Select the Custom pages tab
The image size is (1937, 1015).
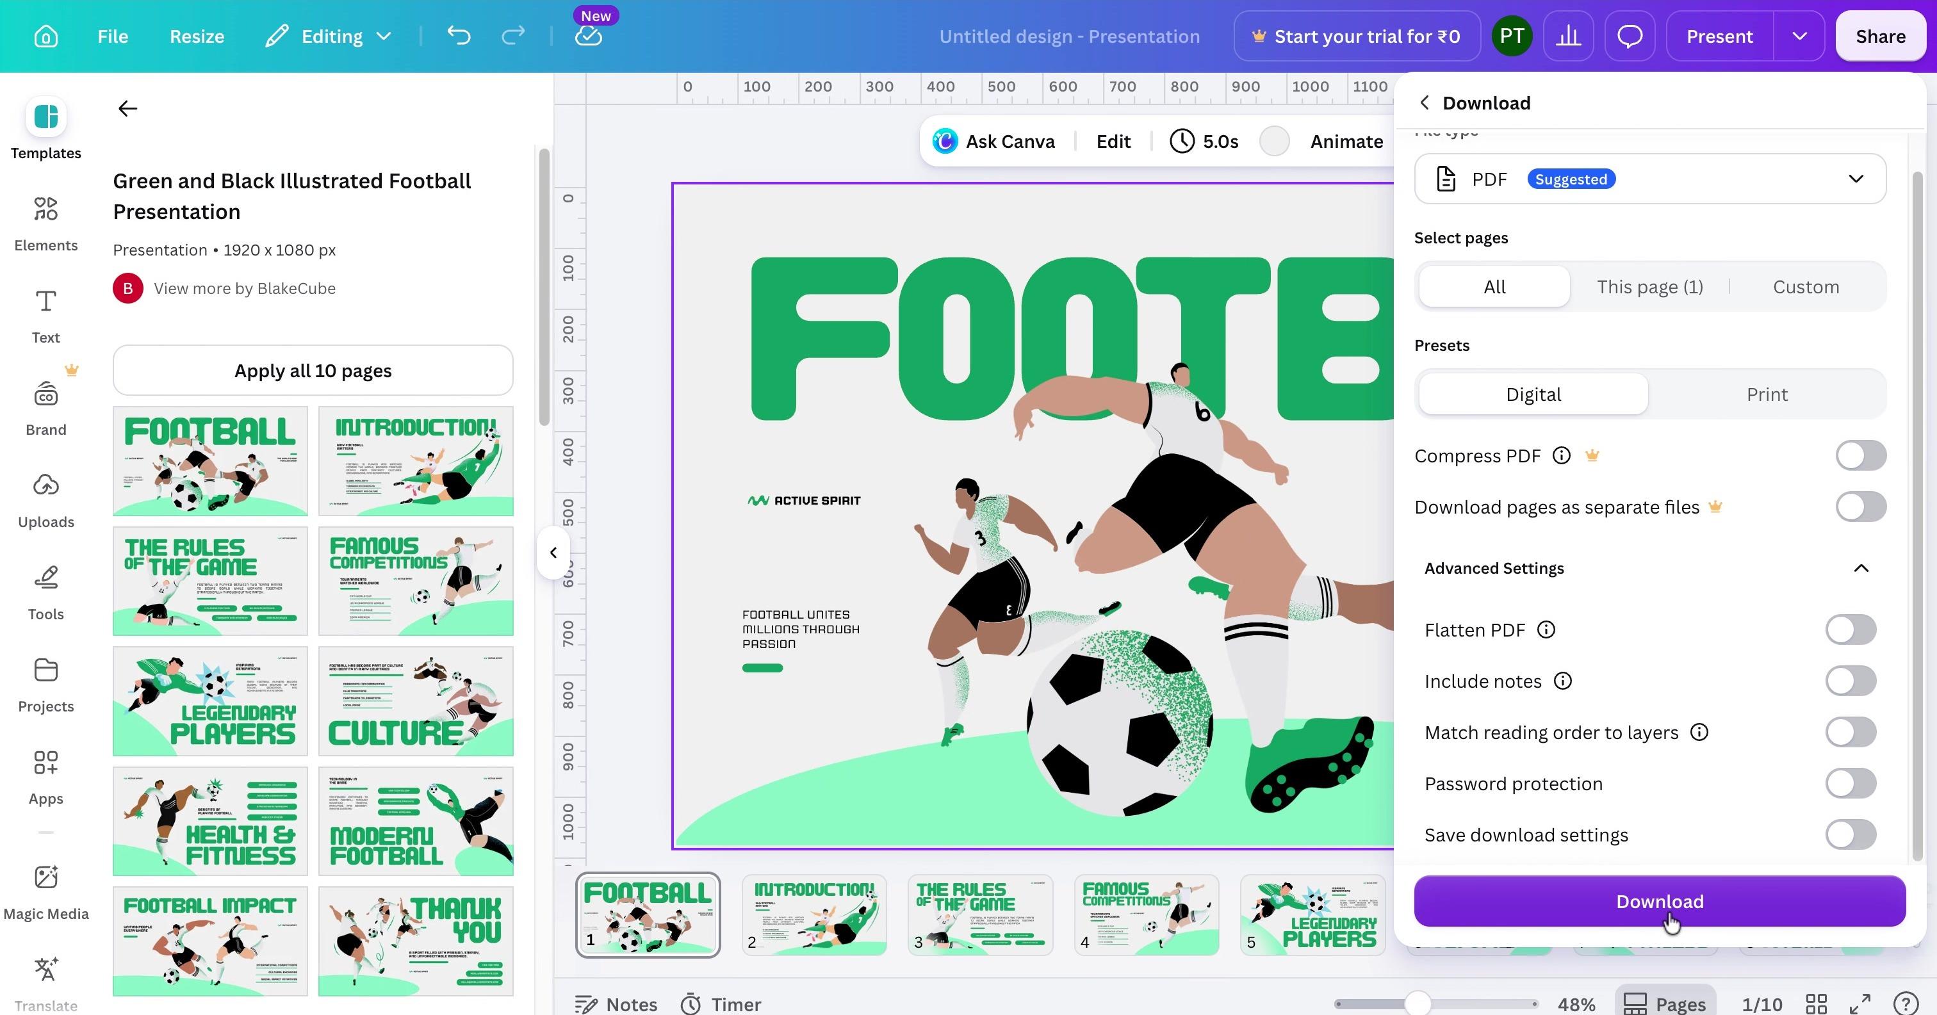[x=1806, y=286]
